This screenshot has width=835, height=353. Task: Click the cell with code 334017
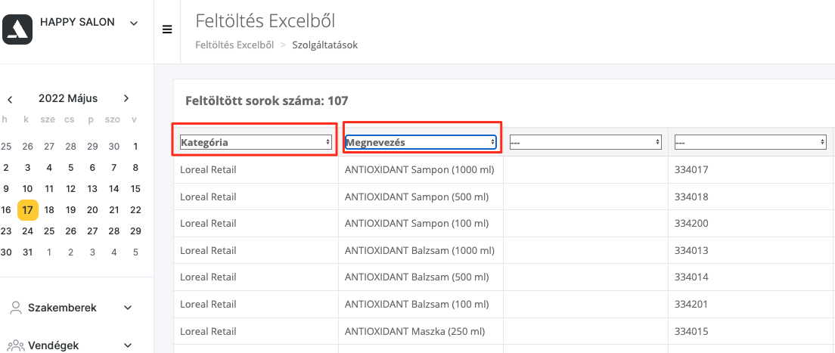[750, 170]
